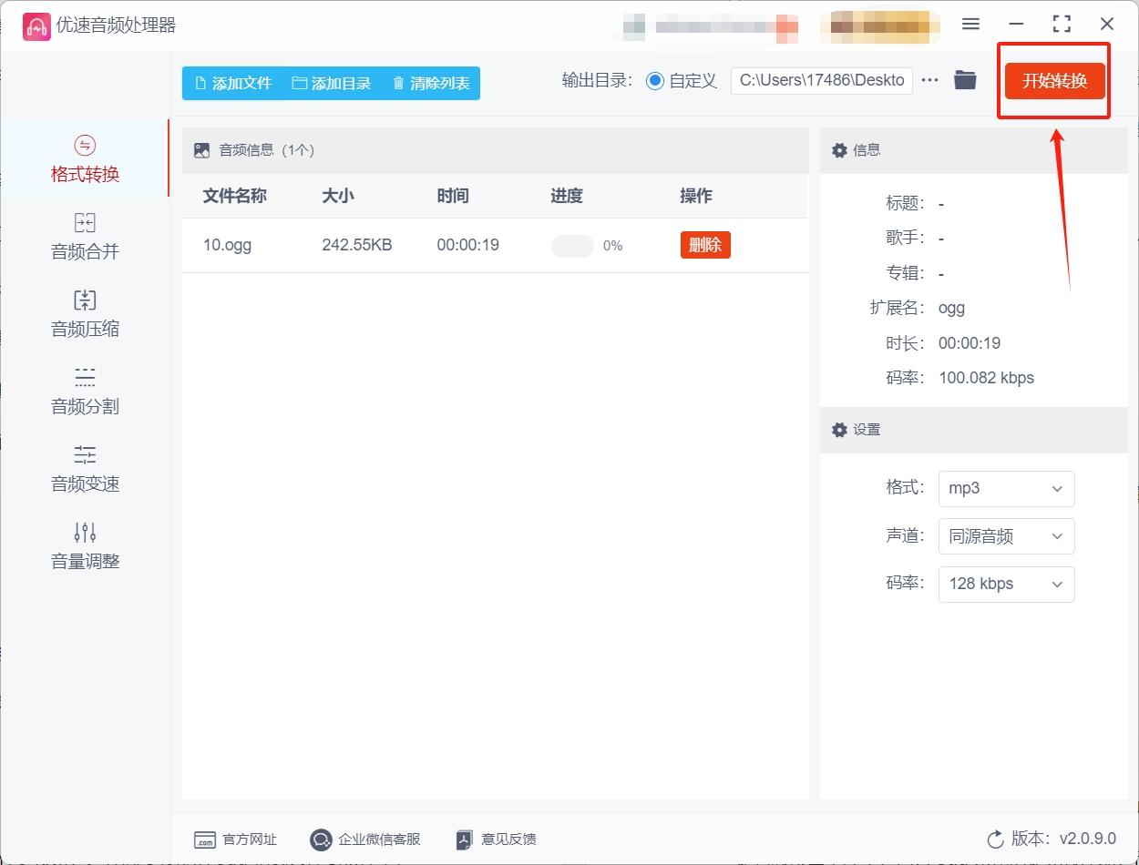Click the 0% progress bar of 10.ogg
The height and width of the screenshot is (865, 1139).
(571, 245)
